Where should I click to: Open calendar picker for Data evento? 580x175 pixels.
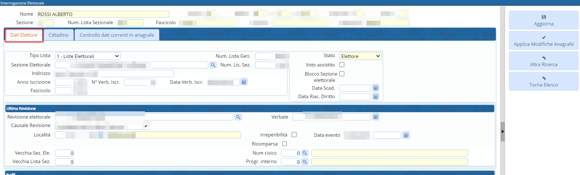406,135
